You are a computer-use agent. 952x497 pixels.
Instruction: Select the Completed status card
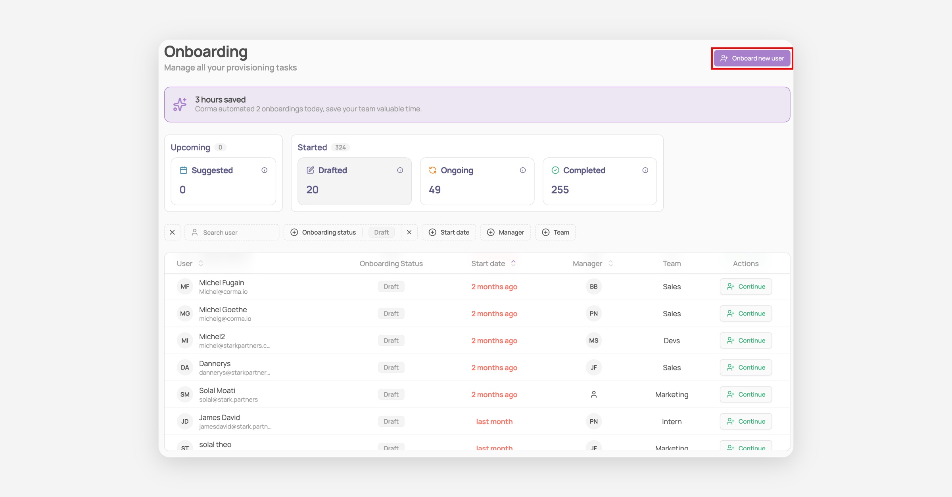click(599, 181)
